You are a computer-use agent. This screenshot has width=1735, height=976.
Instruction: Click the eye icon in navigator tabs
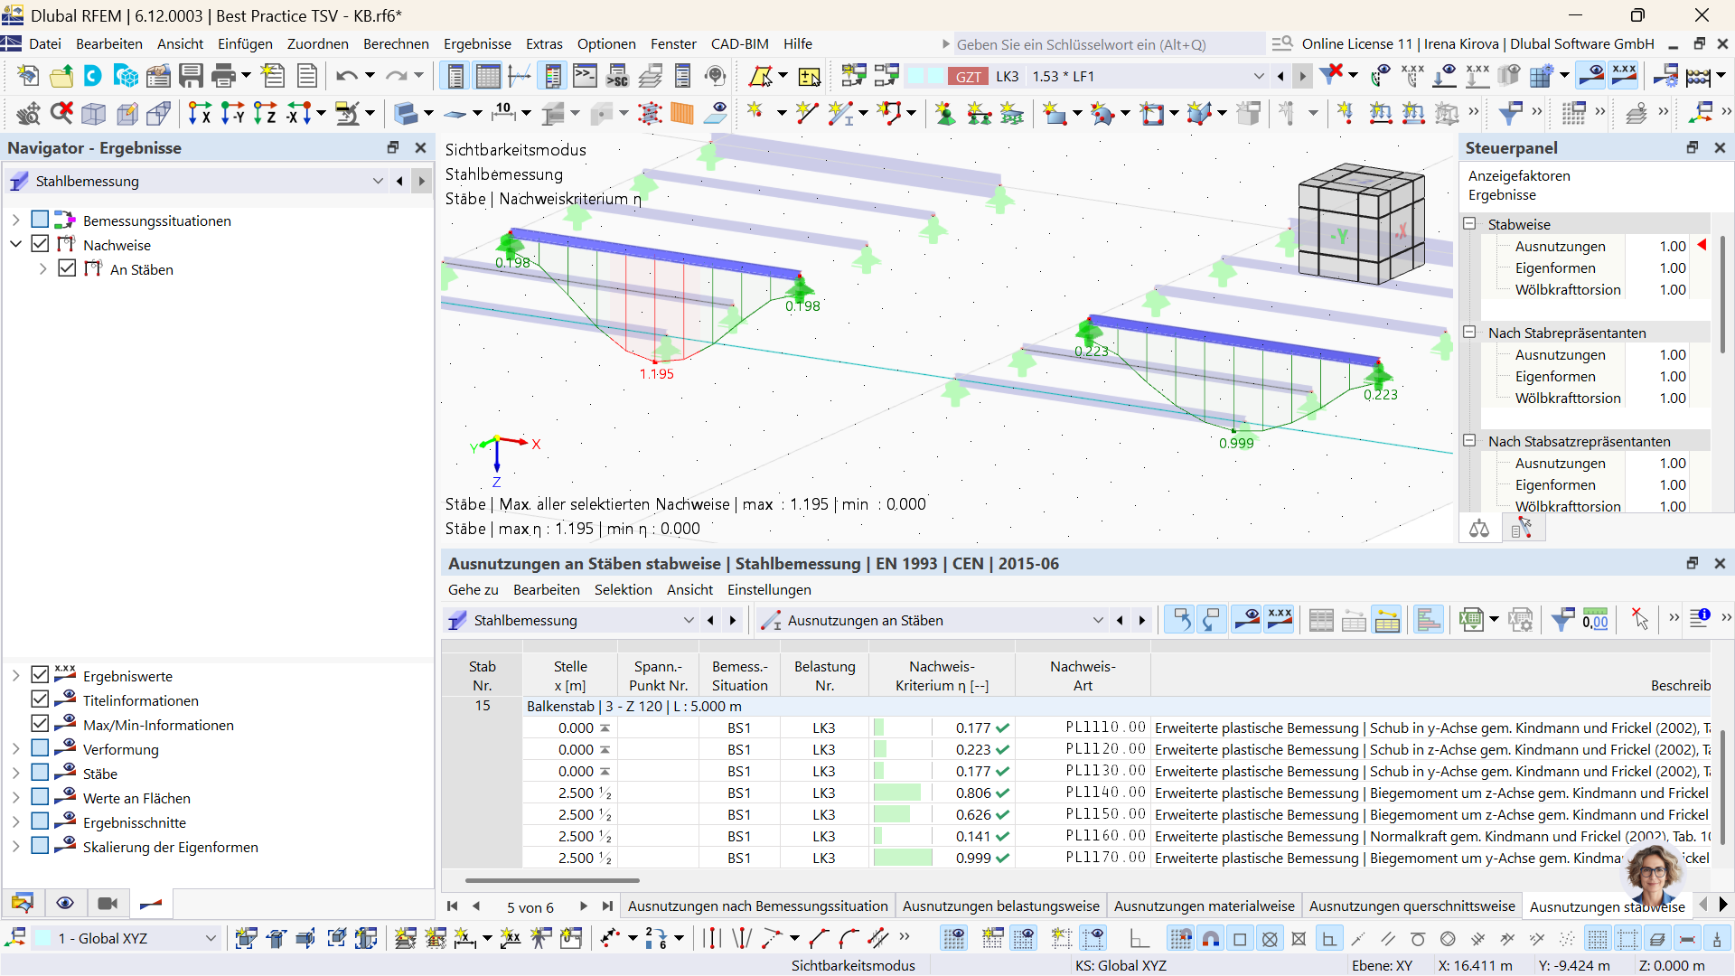click(x=65, y=903)
